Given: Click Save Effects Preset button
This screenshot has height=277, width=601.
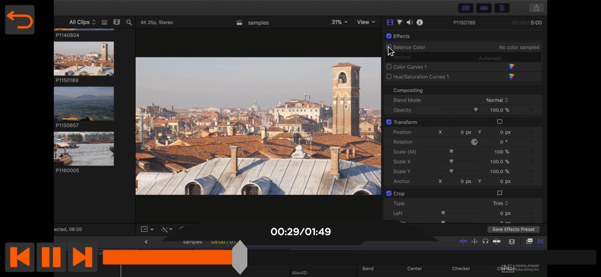Looking at the screenshot, I should point(513,229).
